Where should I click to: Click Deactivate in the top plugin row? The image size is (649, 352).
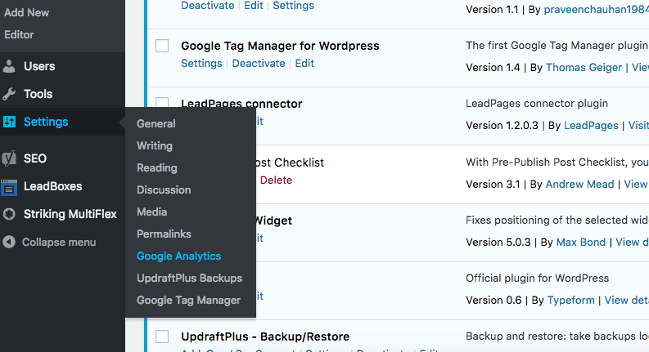(208, 6)
